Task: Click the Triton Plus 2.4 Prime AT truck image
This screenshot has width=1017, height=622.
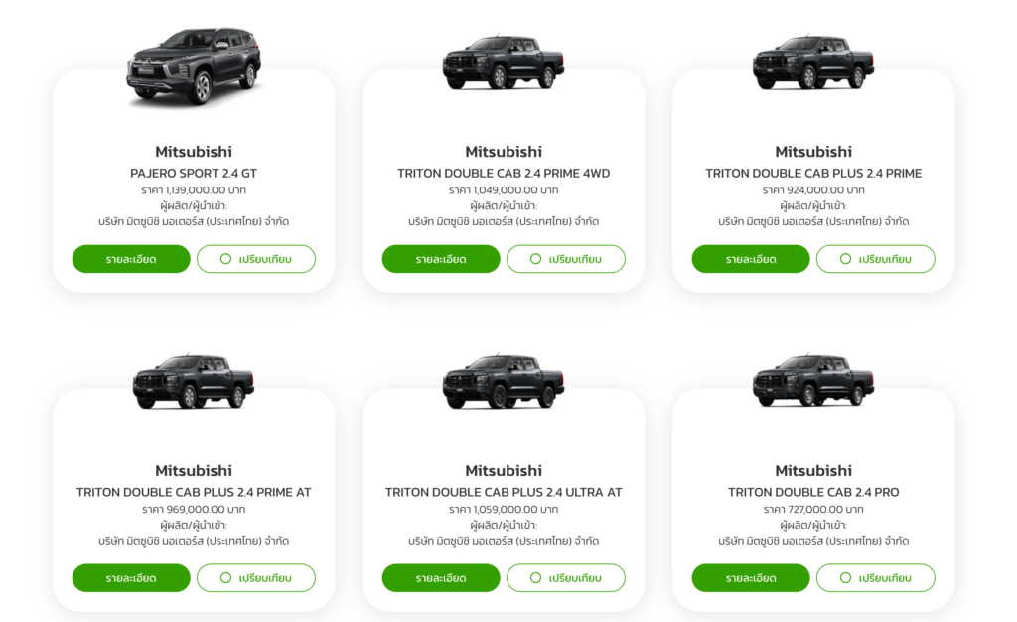Action: click(x=194, y=381)
